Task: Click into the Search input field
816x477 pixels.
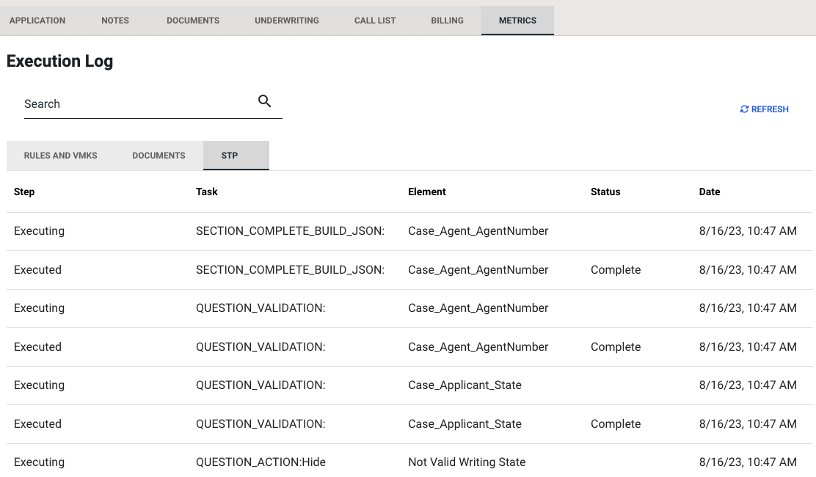Action: pos(136,104)
